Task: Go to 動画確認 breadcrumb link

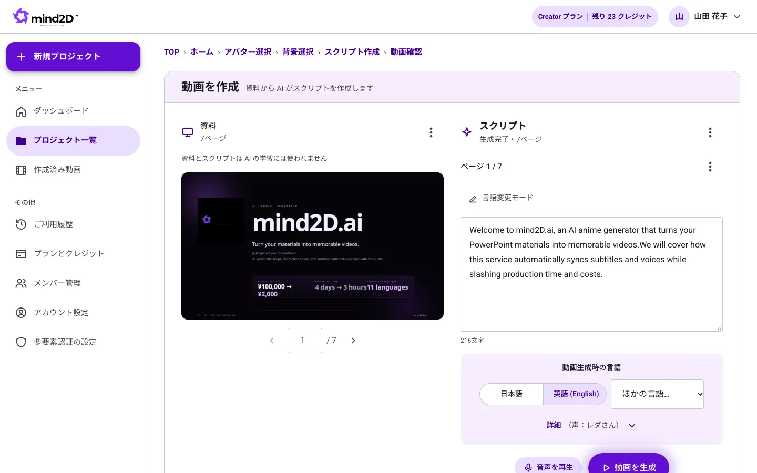Action: tap(406, 52)
